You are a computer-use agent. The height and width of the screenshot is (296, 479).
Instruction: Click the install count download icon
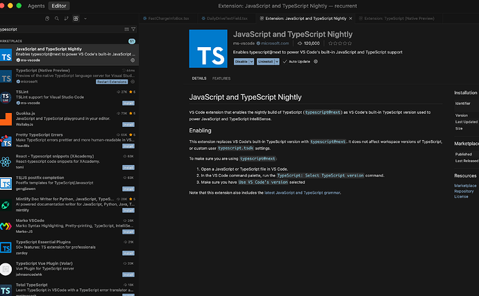(x=300, y=44)
